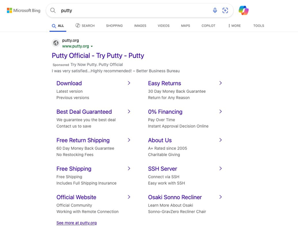Image resolution: width=298 pixels, height=230 pixels.
Task: Open the Osaki Sonno Recliner sitelink
Action: 175,197
